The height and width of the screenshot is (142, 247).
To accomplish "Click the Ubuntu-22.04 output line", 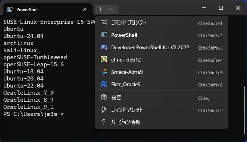I will pyautogui.click(x=23, y=85).
